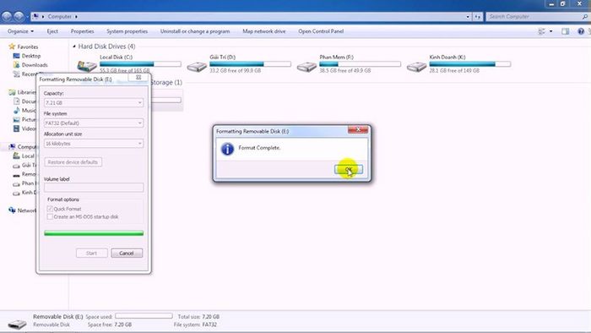Enable Create an MS-DOS startup disk
The image size is (591, 333).
click(50, 216)
